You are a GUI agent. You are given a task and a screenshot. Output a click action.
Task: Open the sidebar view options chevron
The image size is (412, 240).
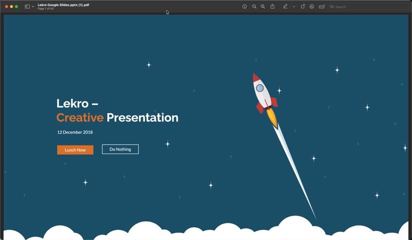[x=33, y=7]
